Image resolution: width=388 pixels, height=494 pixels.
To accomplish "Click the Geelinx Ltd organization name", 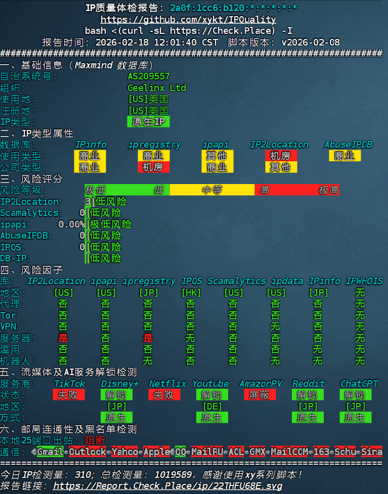I will click(157, 87).
